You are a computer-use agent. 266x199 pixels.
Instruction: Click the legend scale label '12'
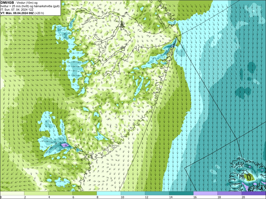pyautogui.click(x=147, y=197)
